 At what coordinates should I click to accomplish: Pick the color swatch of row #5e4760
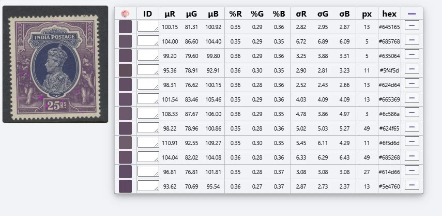pyautogui.click(x=125, y=186)
